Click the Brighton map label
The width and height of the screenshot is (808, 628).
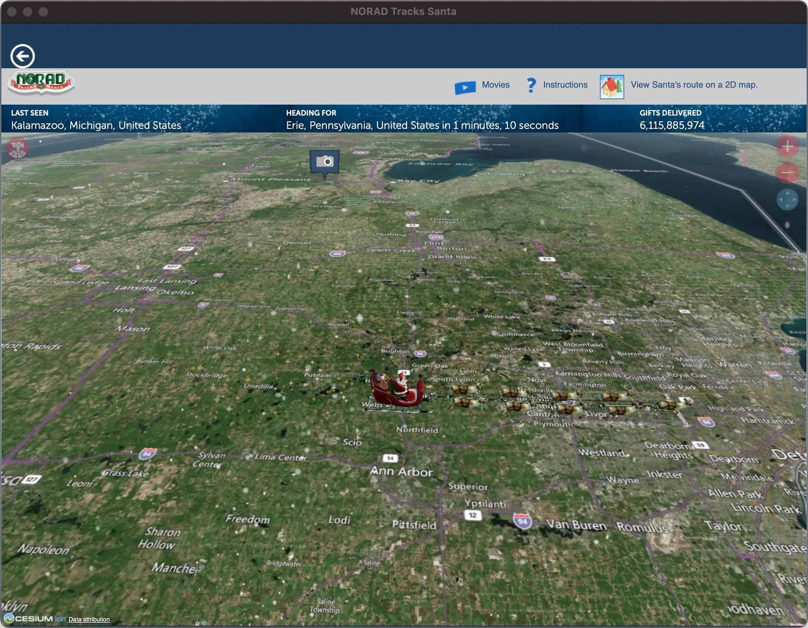tap(395, 351)
